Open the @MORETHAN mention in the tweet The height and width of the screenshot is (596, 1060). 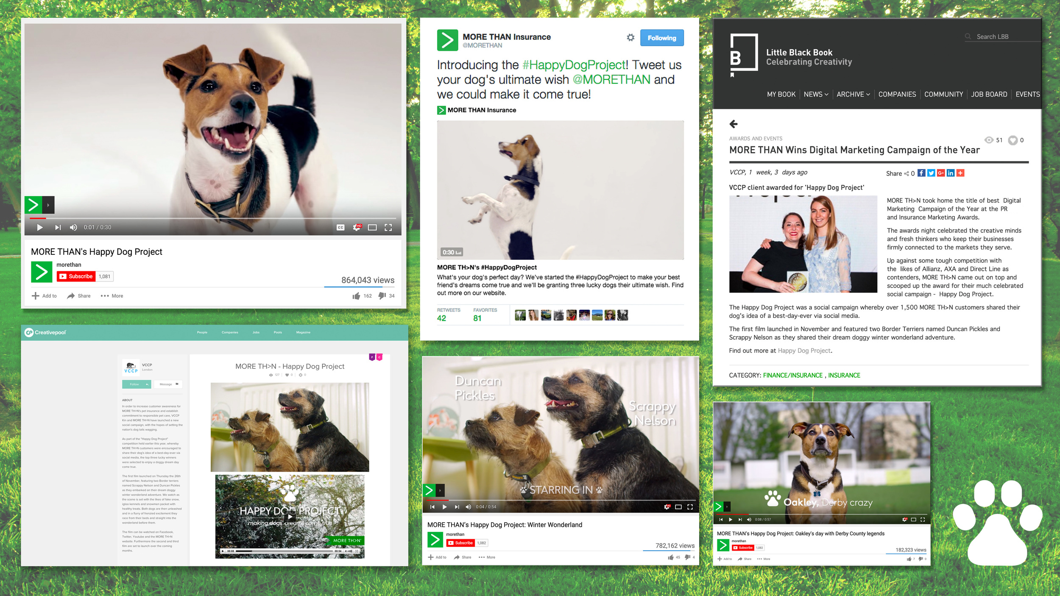[611, 80]
